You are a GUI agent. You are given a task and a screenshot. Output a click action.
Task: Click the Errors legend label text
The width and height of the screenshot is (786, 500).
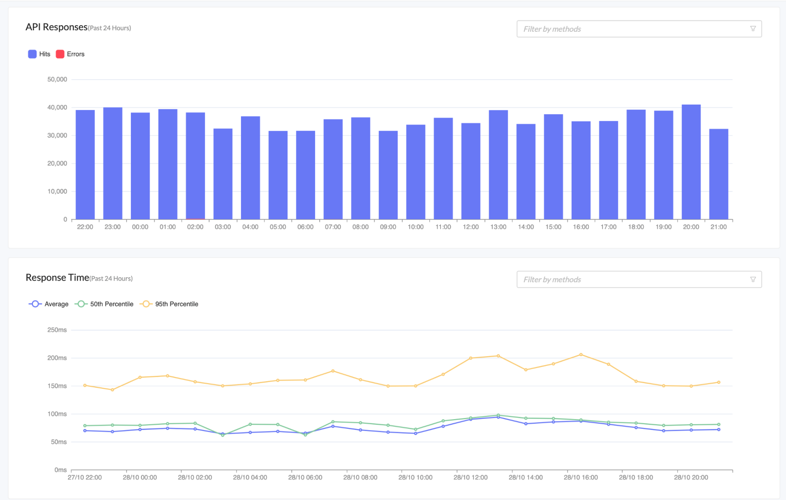pyautogui.click(x=75, y=54)
